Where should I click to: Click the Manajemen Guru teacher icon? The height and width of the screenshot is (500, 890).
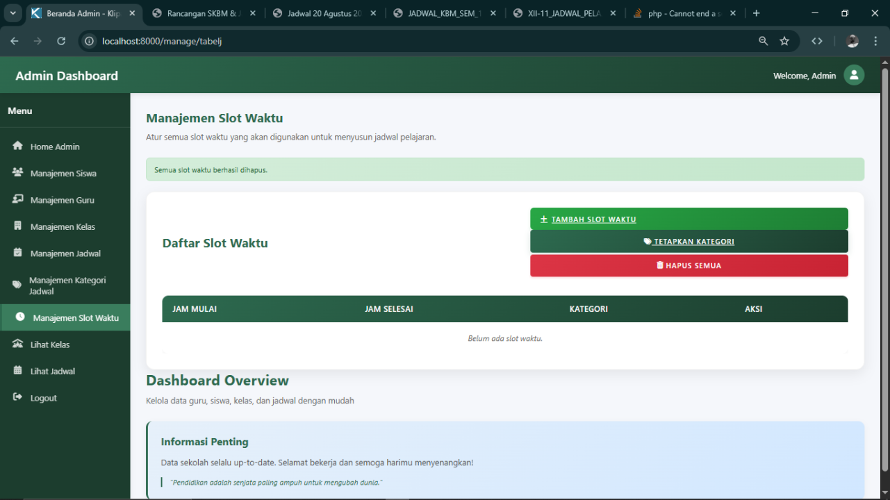(x=18, y=200)
